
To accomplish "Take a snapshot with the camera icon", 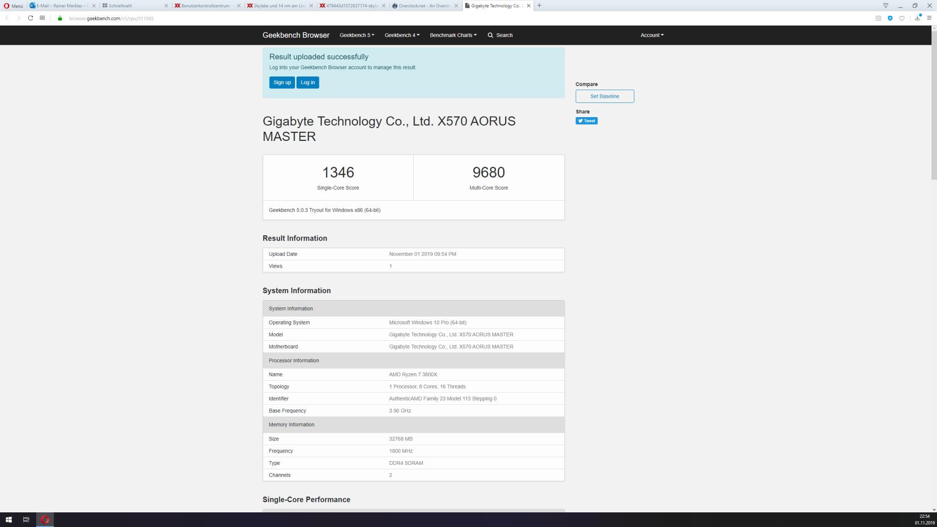I will coord(878,18).
